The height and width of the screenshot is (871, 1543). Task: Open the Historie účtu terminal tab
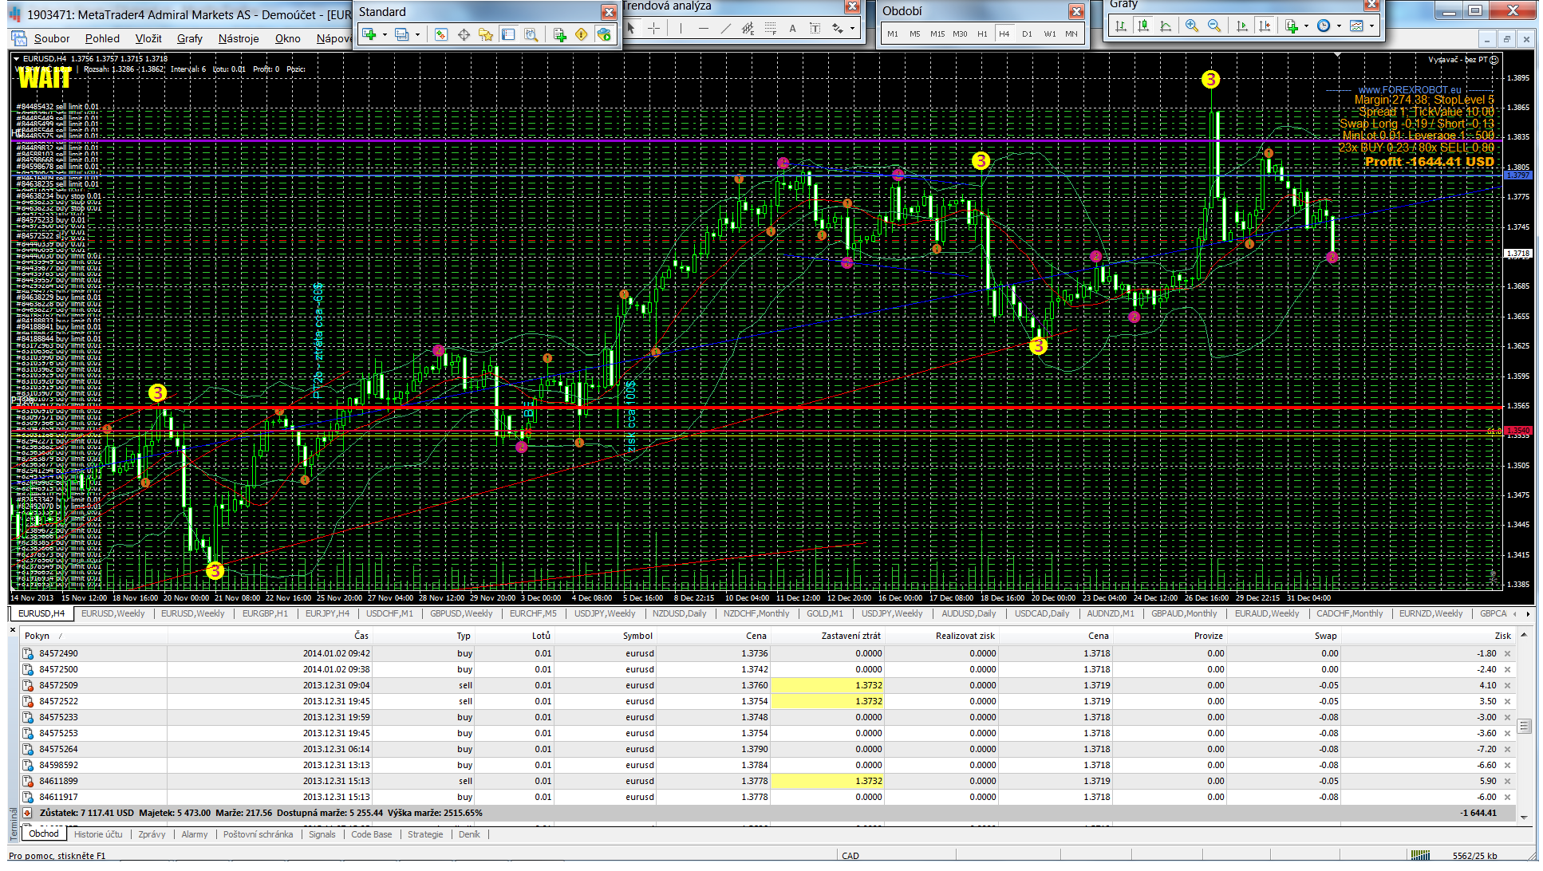pyautogui.click(x=98, y=834)
